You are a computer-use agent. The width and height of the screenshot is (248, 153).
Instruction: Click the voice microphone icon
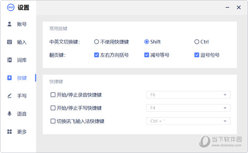point(10,114)
